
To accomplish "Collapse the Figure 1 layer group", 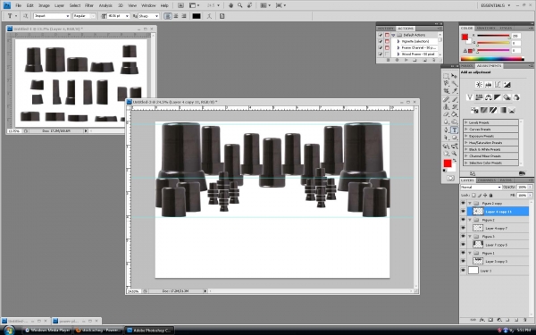I will click(x=470, y=253).
